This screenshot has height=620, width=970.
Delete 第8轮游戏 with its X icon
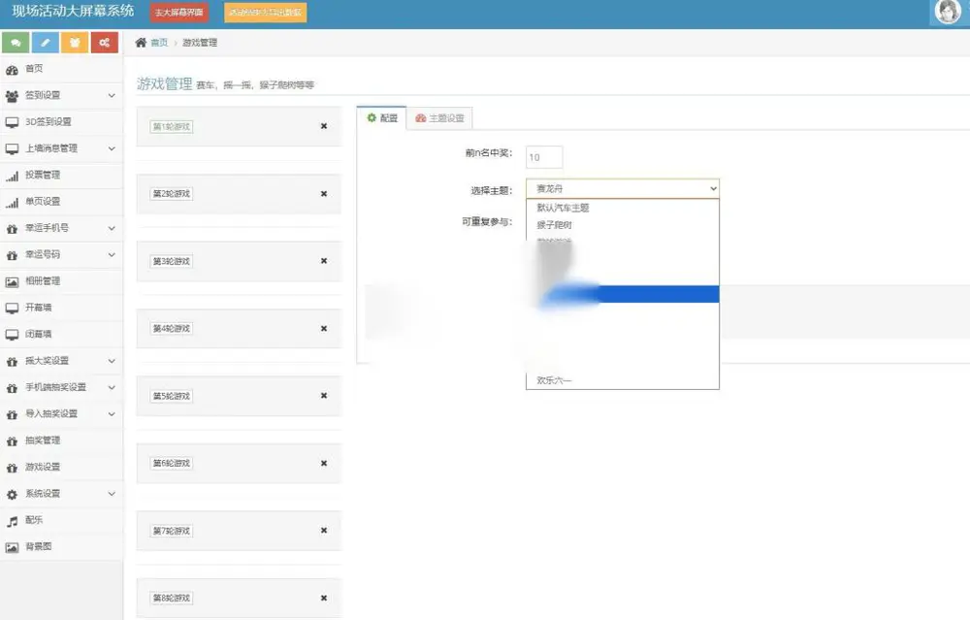coord(324,599)
